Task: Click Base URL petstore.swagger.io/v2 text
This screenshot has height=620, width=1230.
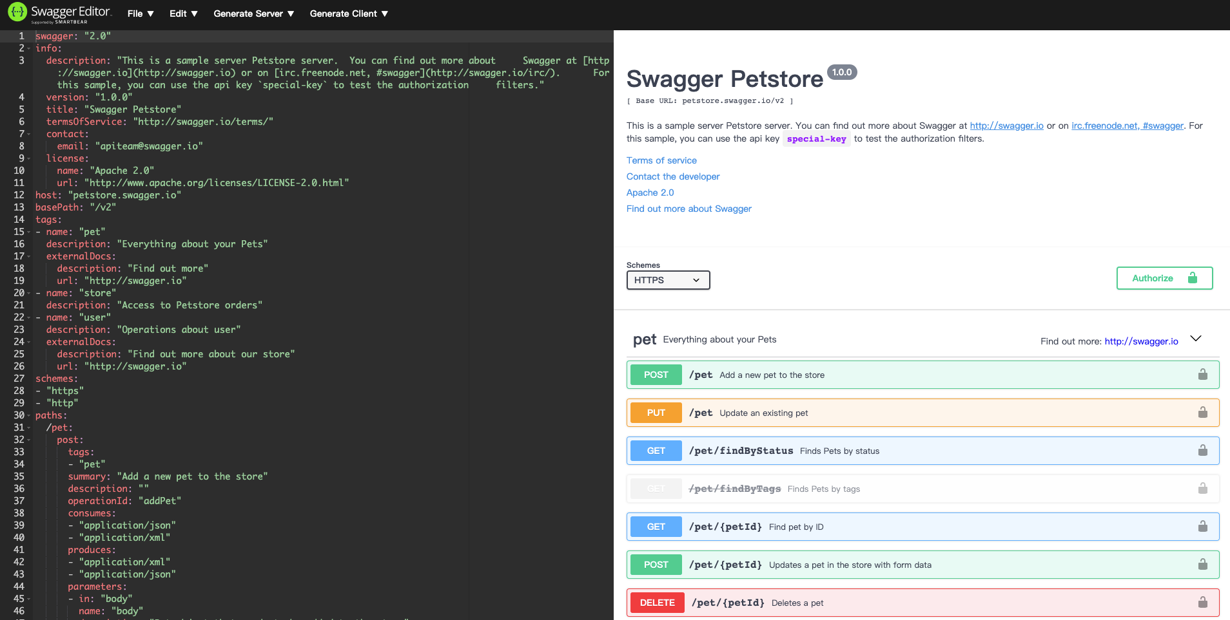Action: (710, 101)
